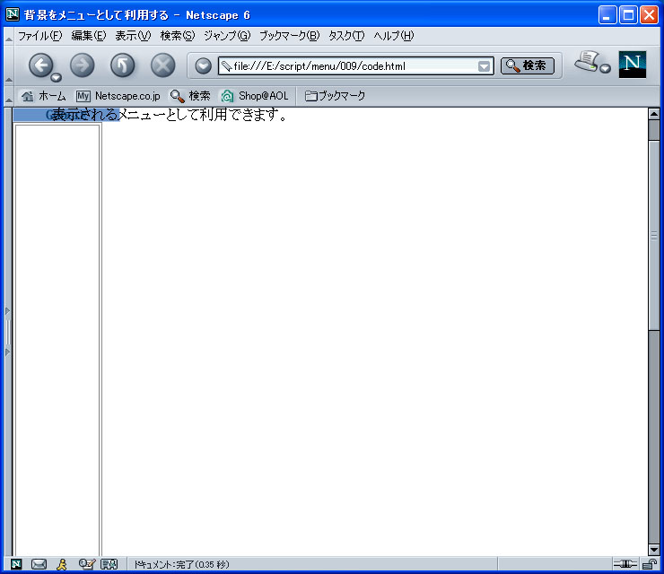Viewport: 664px width, 574px height.
Task: Go to ホーム home link
Action: pos(43,96)
